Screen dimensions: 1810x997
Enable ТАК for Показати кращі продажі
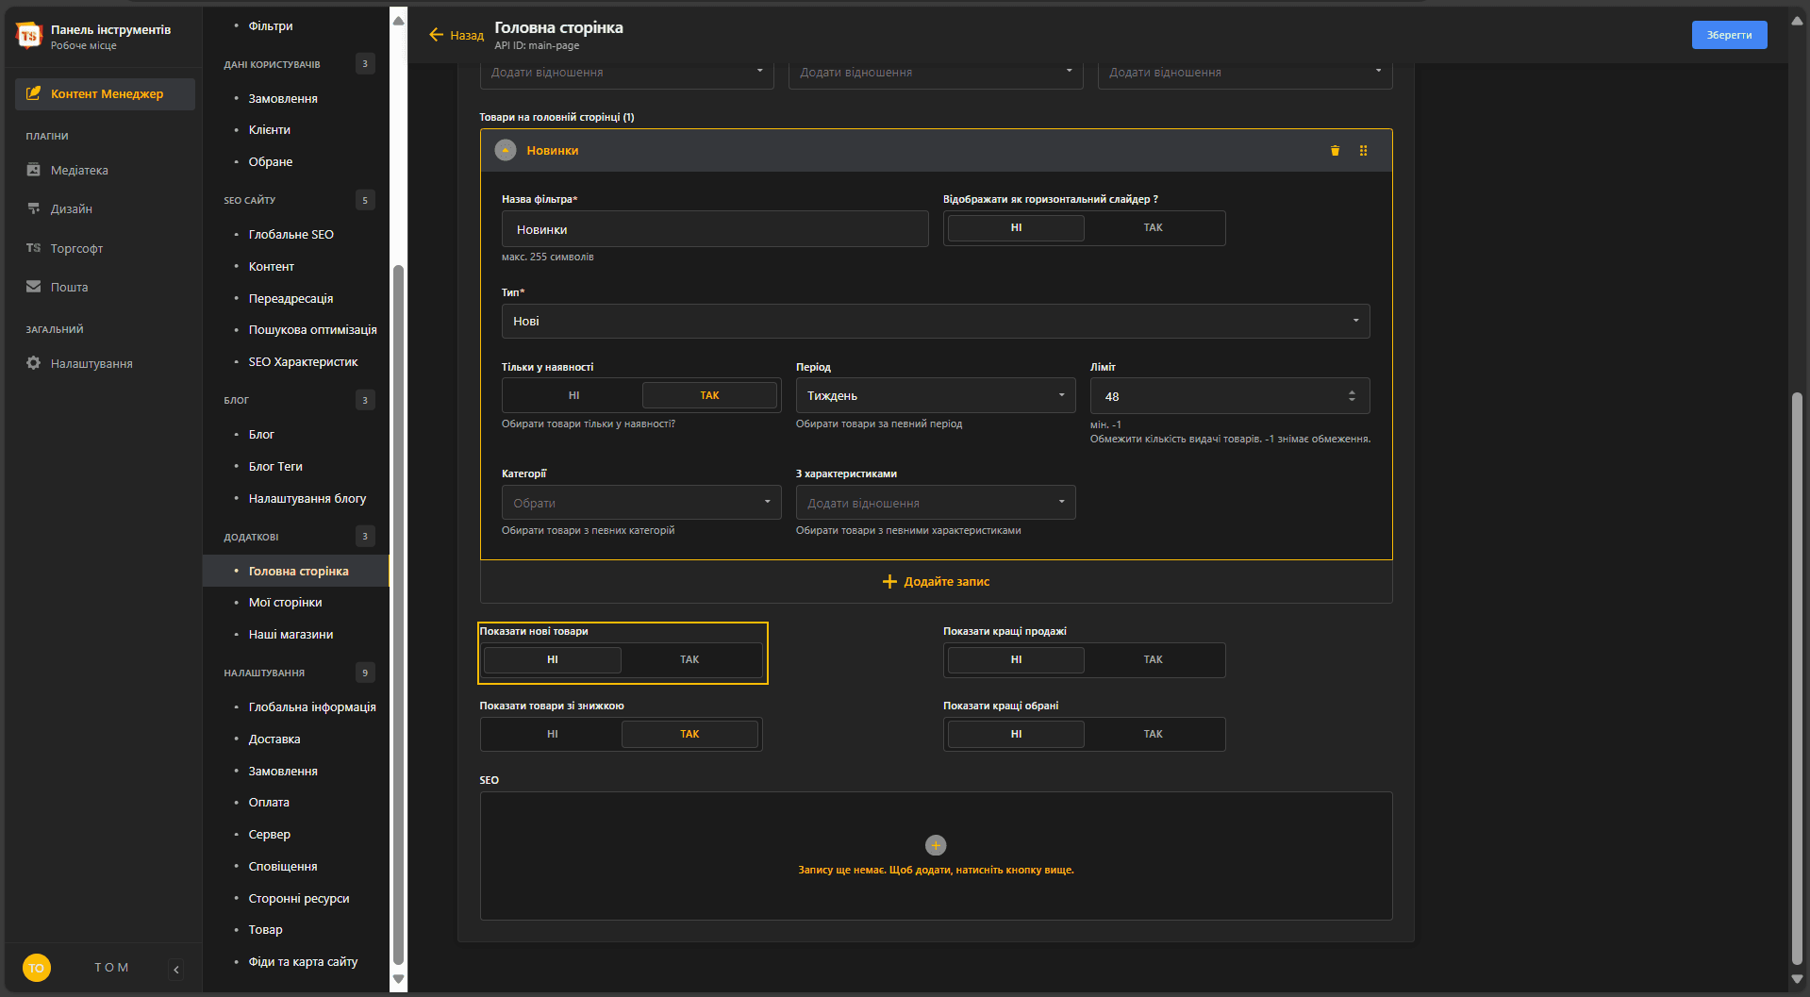1153,660
